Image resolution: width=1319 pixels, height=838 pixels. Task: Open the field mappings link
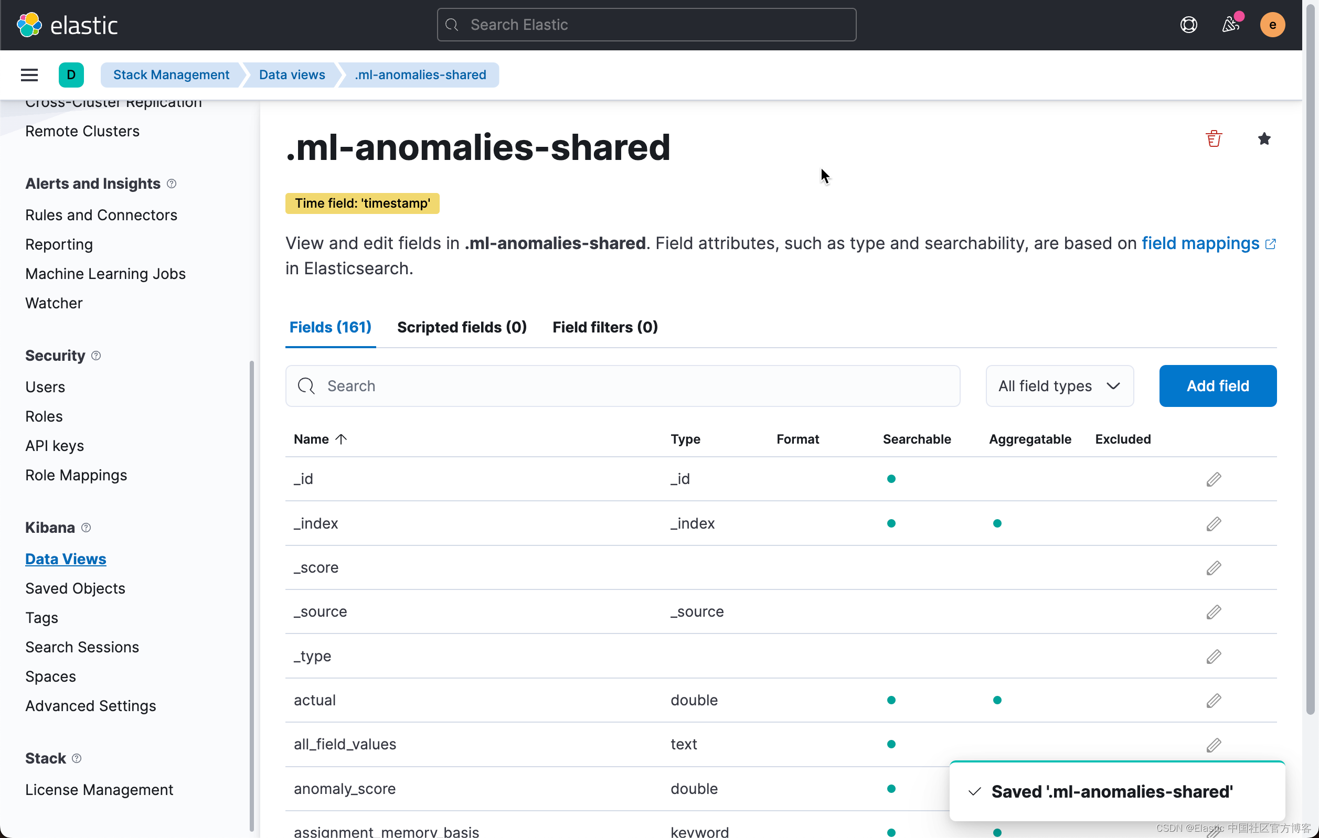coord(1200,243)
